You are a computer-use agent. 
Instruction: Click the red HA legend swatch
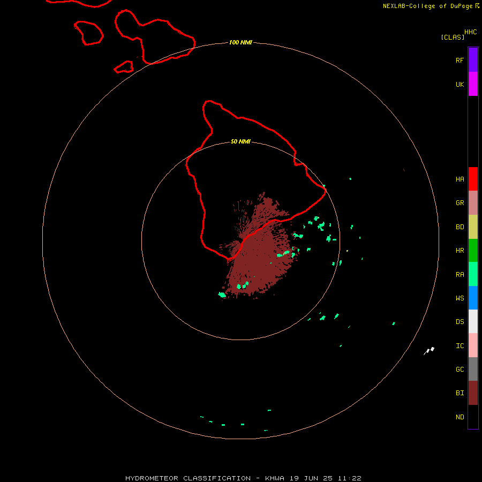(x=473, y=179)
